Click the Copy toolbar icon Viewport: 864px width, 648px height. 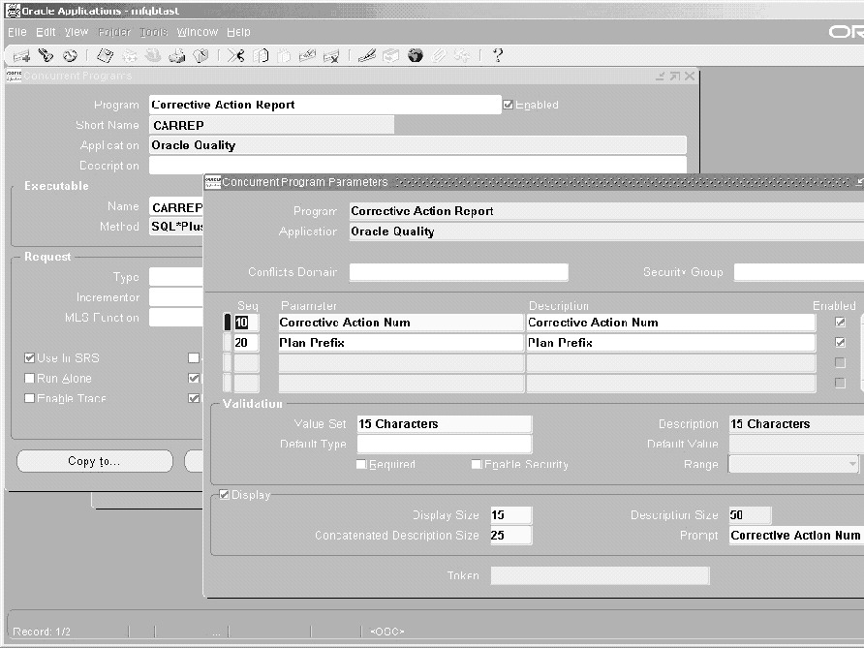tap(261, 55)
